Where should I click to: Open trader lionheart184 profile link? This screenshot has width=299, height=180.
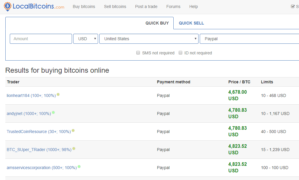(31, 95)
